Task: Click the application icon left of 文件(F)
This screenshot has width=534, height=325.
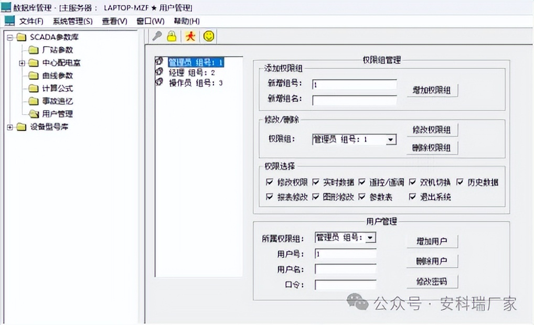Action: (9, 21)
